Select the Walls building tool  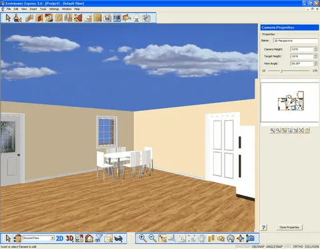[29, 18]
